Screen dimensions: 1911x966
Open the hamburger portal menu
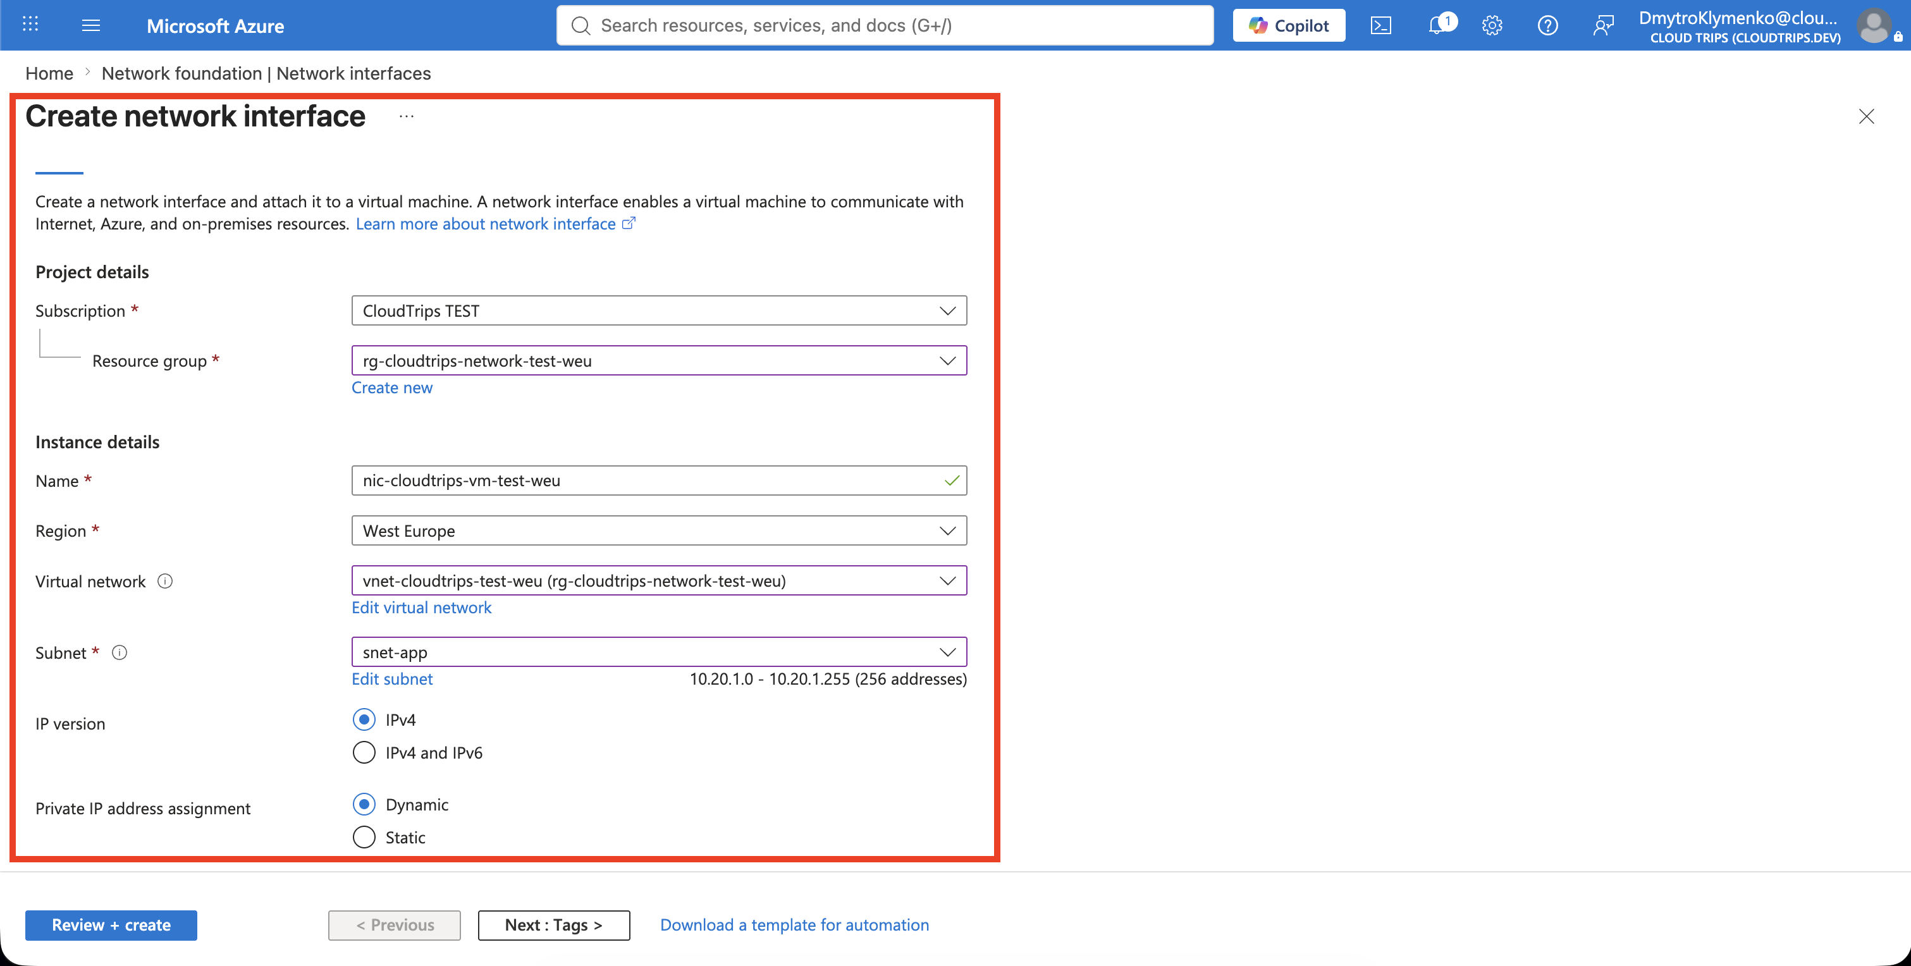pos(90,25)
